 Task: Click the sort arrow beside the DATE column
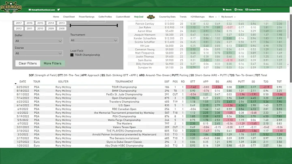click(x=16, y=84)
